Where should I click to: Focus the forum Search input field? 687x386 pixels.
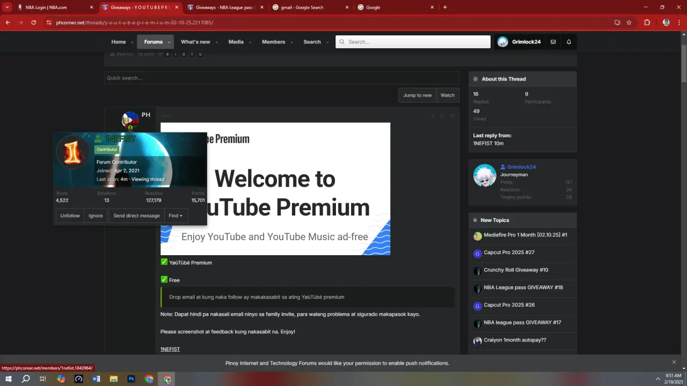point(413,42)
